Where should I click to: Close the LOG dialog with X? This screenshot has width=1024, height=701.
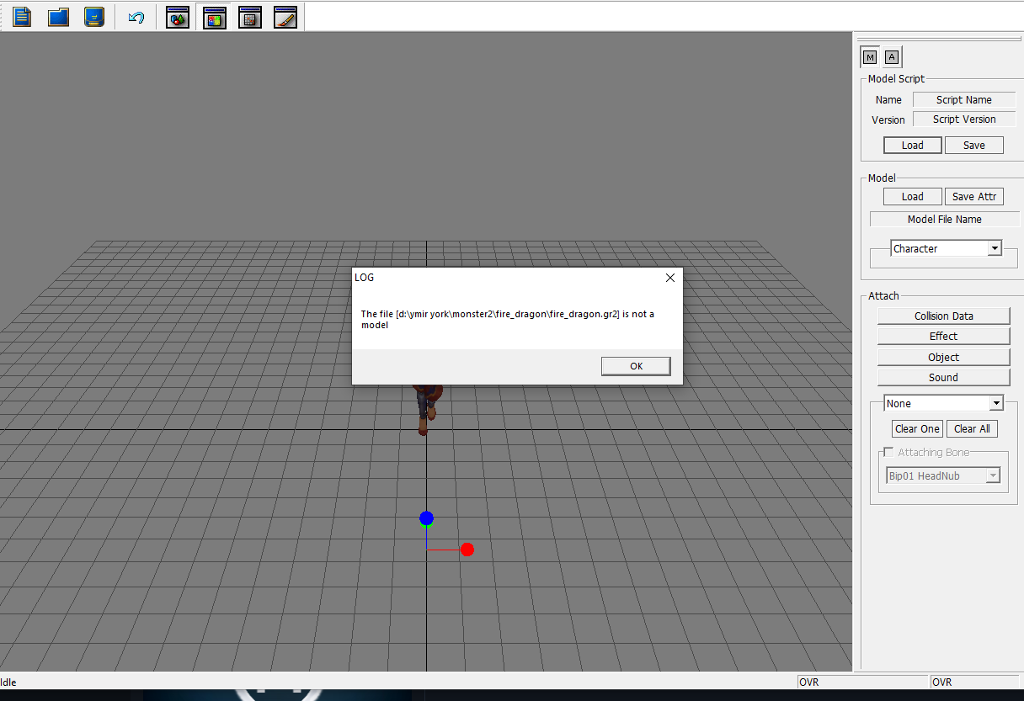[670, 278]
